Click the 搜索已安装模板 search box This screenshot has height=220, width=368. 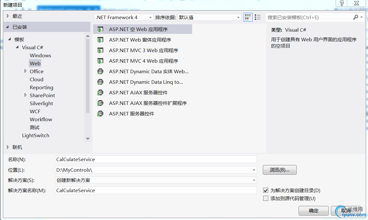(309, 17)
